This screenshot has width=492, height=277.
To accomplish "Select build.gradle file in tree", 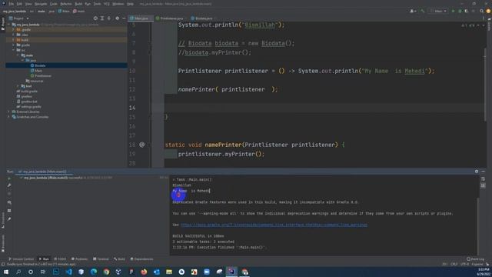I will tap(27, 91).
